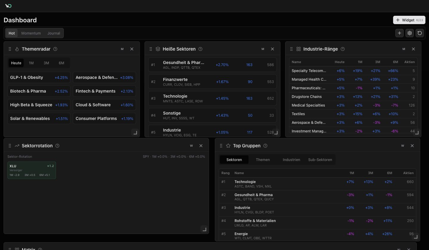Select the Drugstore Chains industry row

point(353,96)
